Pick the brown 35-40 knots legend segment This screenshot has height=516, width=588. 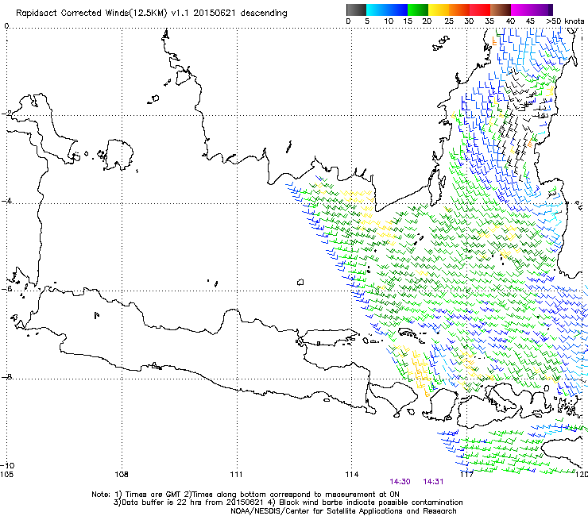point(501,10)
